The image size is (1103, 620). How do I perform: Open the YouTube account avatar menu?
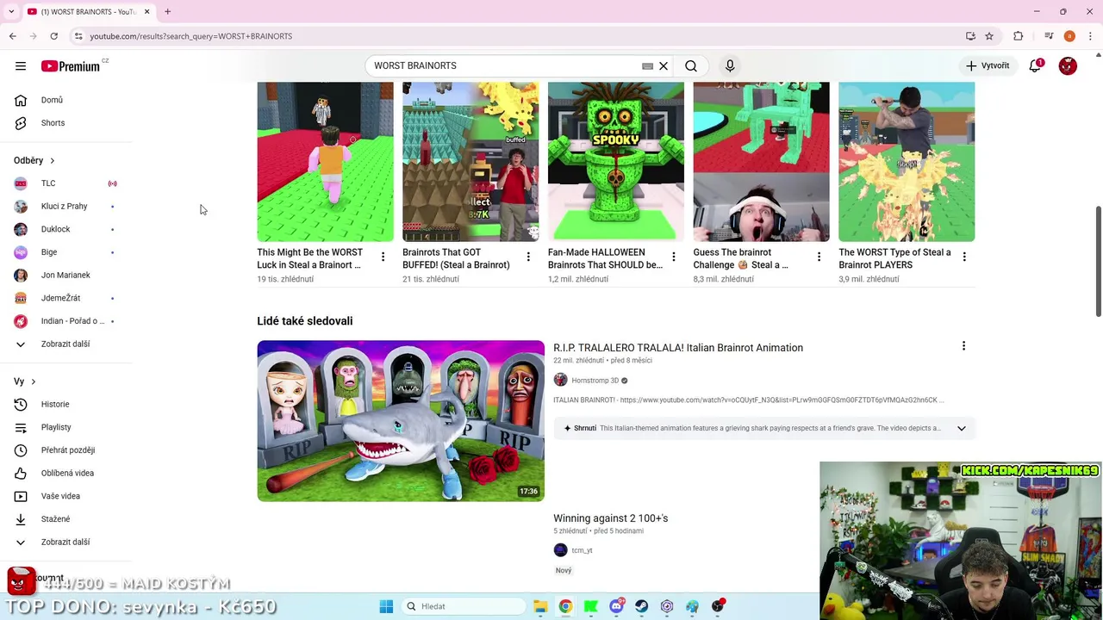tap(1068, 65)
